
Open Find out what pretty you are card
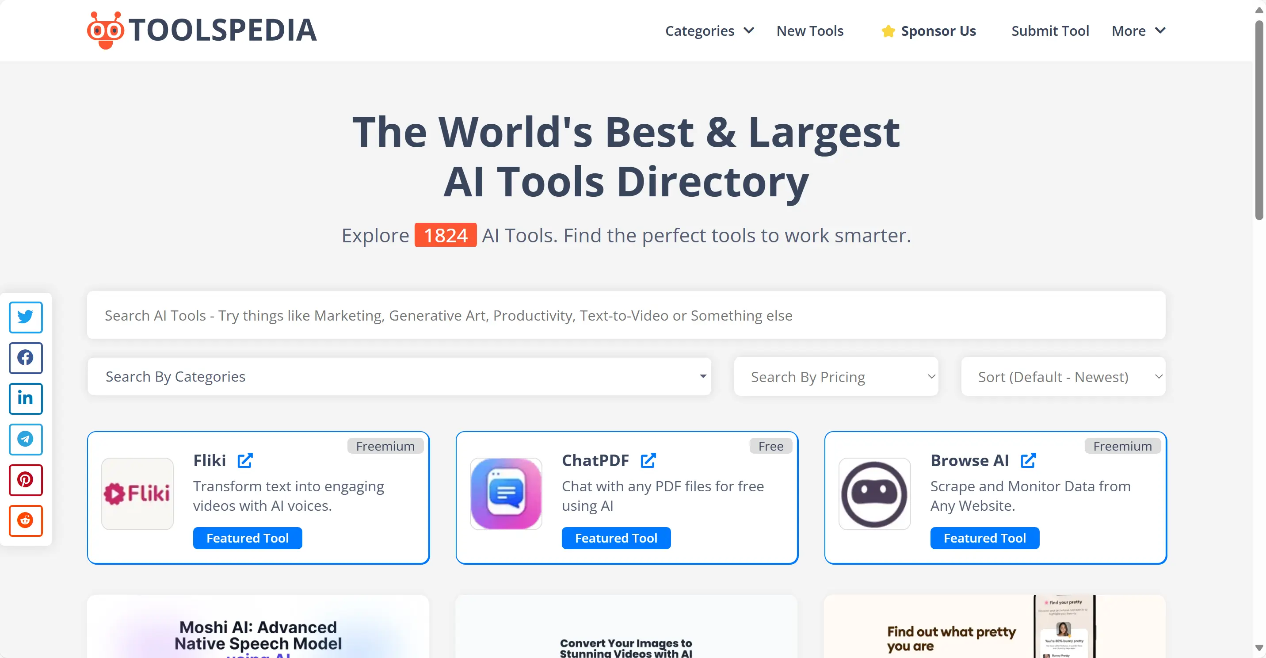click(x=995, y=627)
